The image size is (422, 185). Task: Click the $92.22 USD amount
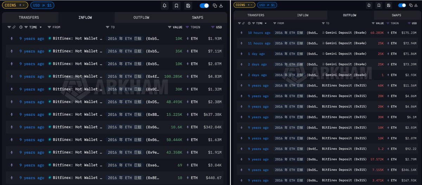[411, 149]
